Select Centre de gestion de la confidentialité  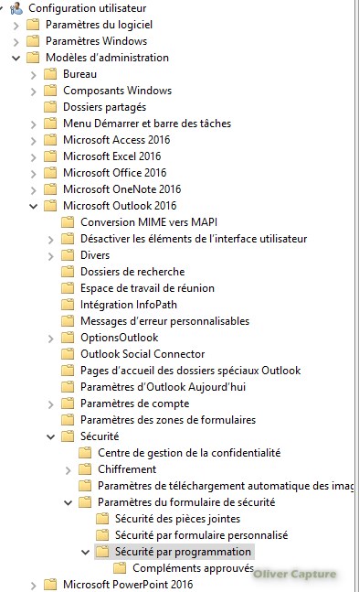(x=189, y=453)
